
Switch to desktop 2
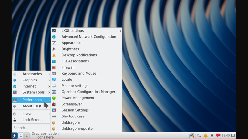(x=27, y=135)
